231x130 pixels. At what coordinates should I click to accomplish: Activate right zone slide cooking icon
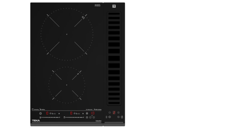(x=83, y=113)
